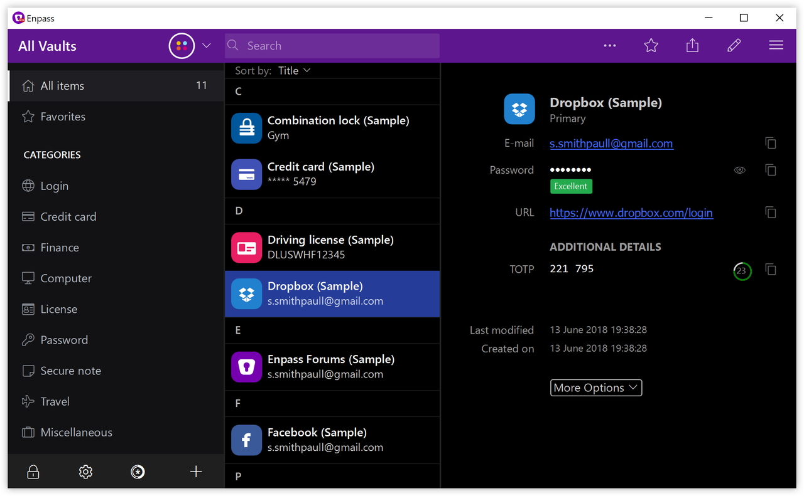Image resolution: width=804 pixels, height=496 pixels.
Task: Open the s.smithpaull@gmail.com email link
Action: 611,143
